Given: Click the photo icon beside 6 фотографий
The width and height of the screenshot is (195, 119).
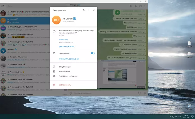Looking at the screenshot, I should coord(54,71).
